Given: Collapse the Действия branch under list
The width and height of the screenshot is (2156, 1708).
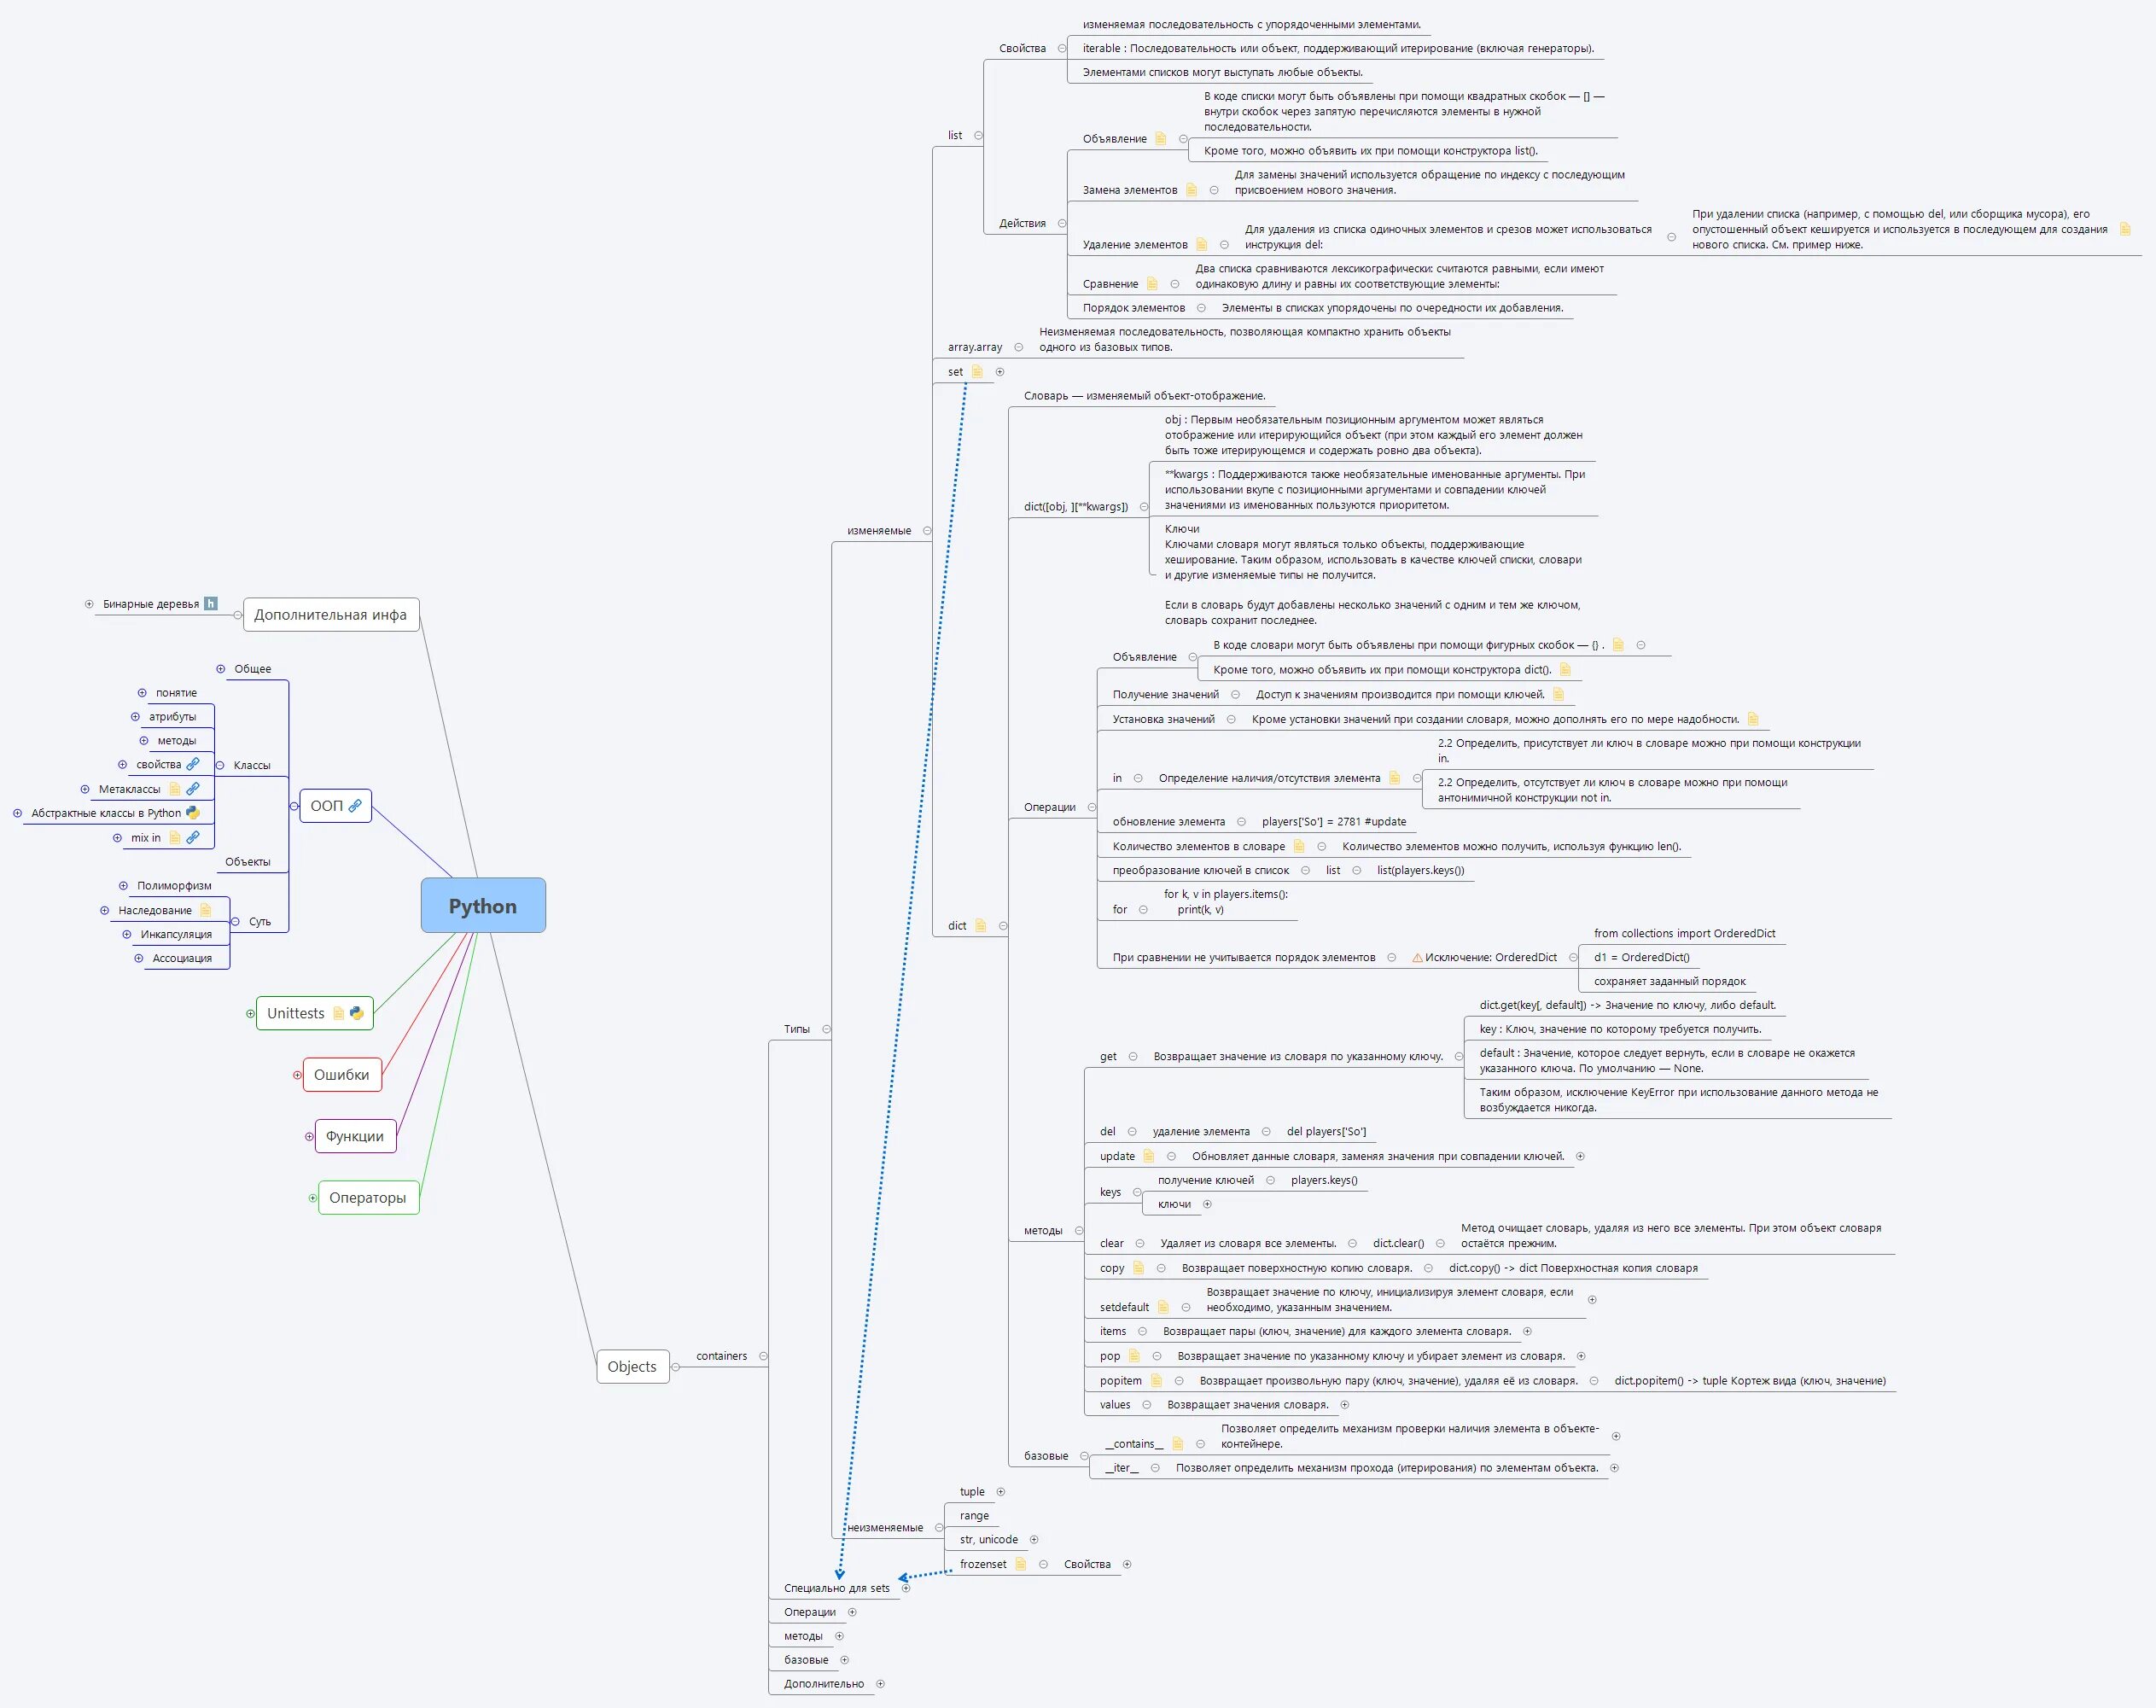Looking at the screenshot, I should (x=1062, y=224).
